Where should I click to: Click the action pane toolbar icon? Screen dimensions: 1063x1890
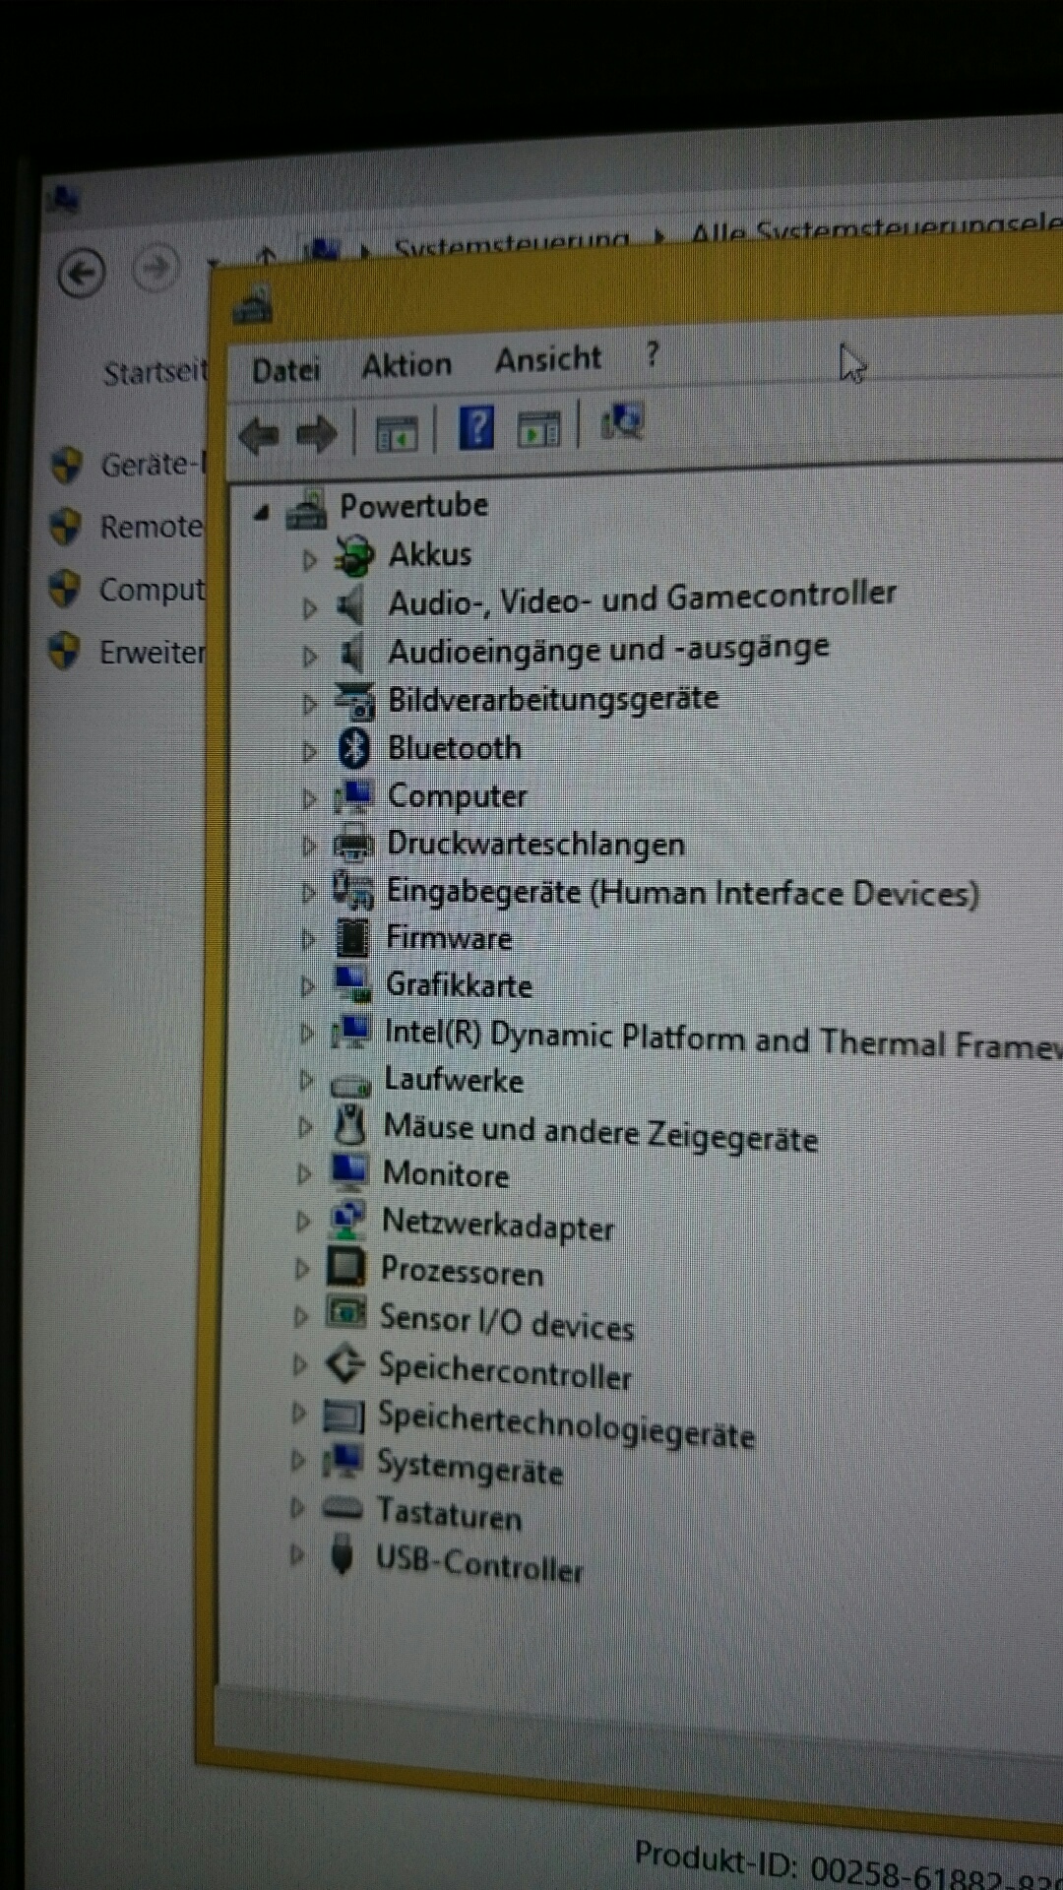coord(538,428)
